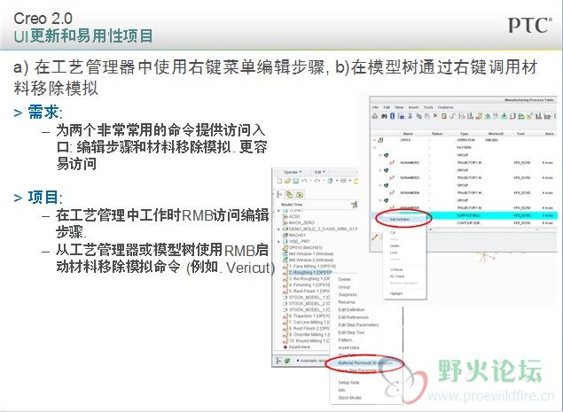Click the pencil icon below the process table

[x=375, y=237]
